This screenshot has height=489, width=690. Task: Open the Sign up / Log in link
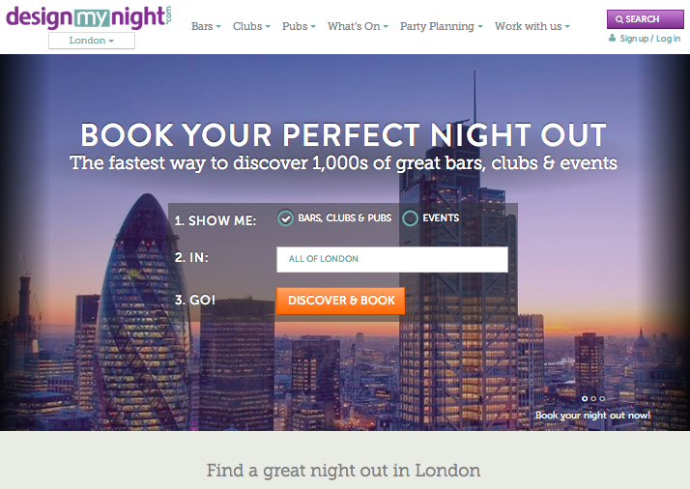[650, 39]
